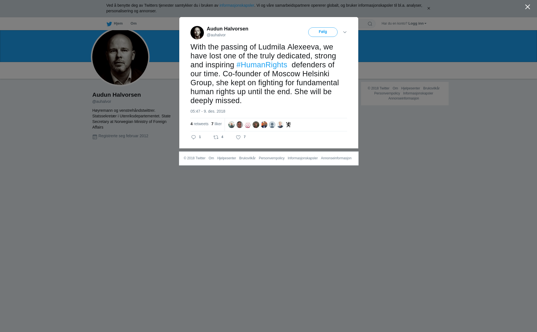The image size is (537, 332).
Task: Open the Om menu item
Action: point(134,23)
